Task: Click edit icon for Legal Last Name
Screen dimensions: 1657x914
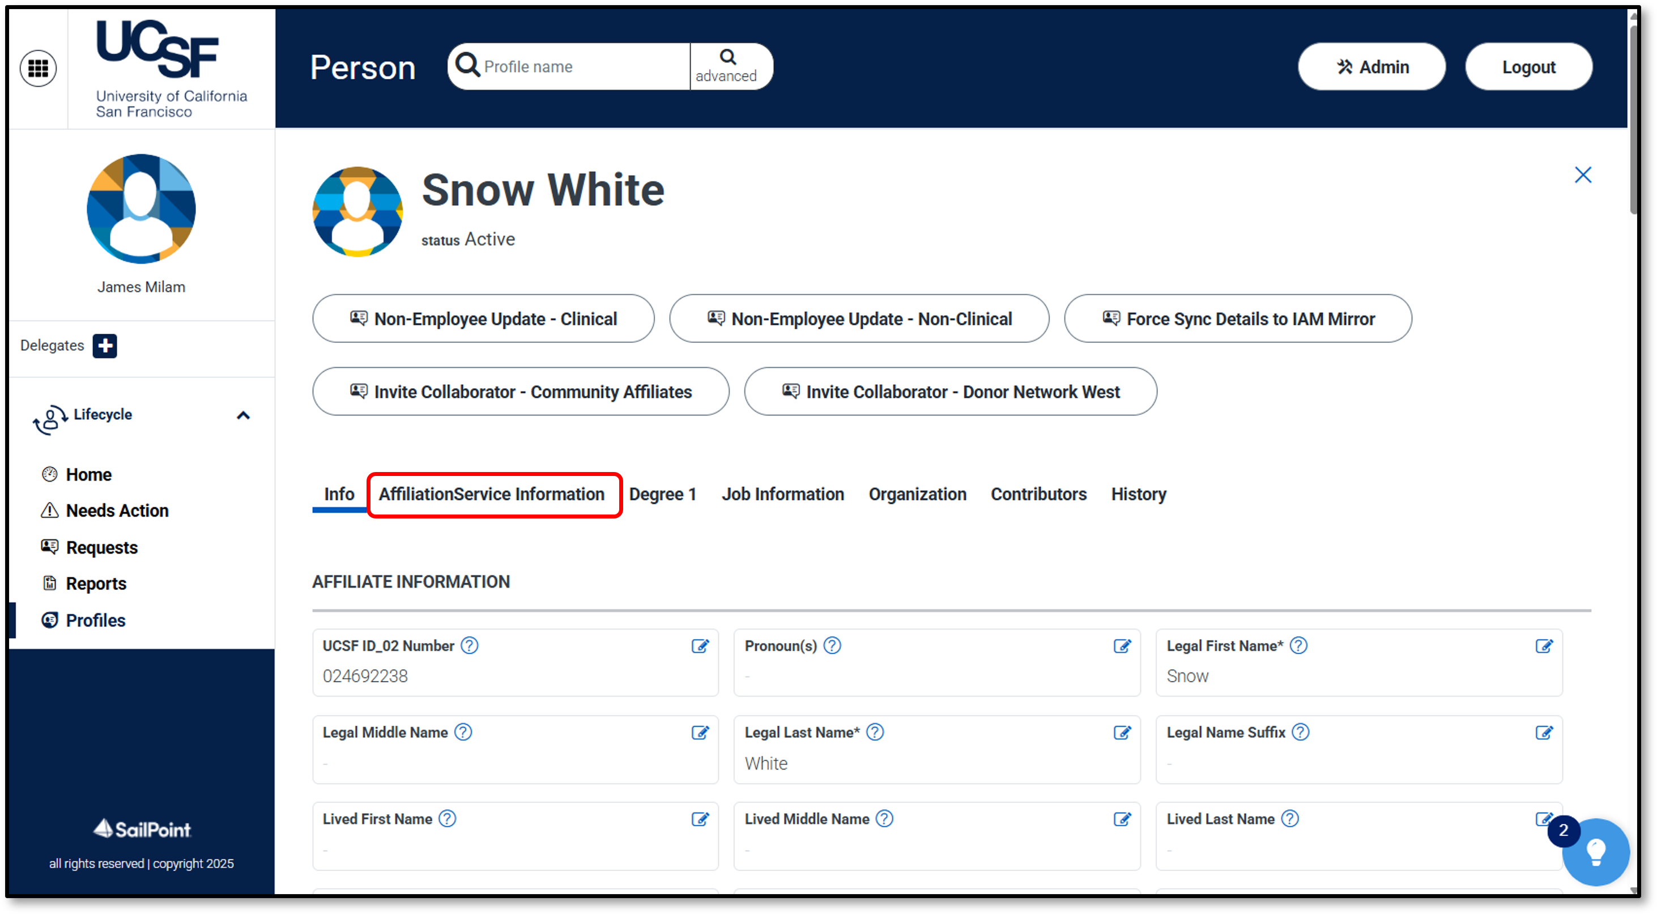Action: 1122,733
